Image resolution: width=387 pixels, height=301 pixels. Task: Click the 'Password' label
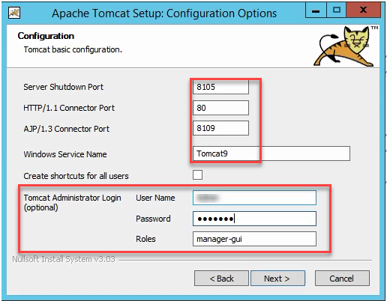[153, 219]
